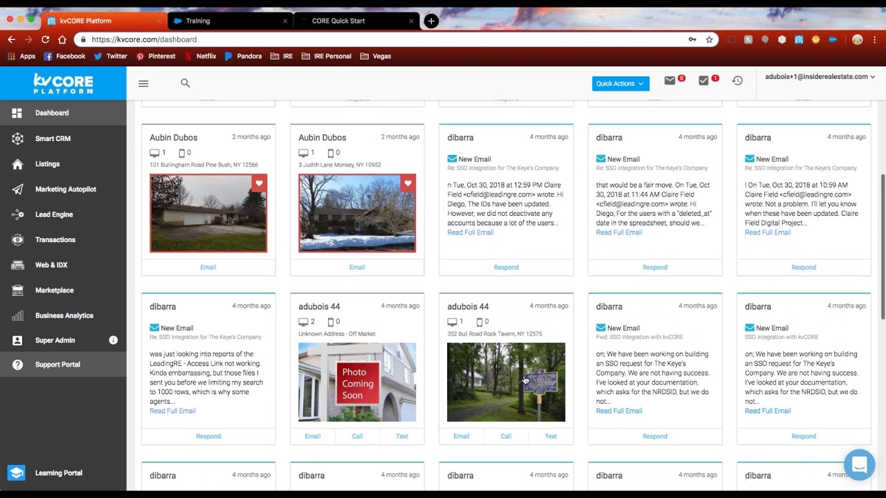Open a new browser tab
The image size is (886, 498).
pyautogui.click(x=431, y=21)
